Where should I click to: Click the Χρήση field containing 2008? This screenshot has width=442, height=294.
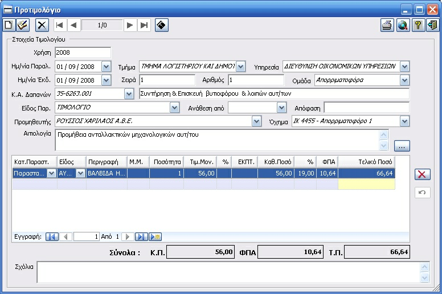coord(83,53)
